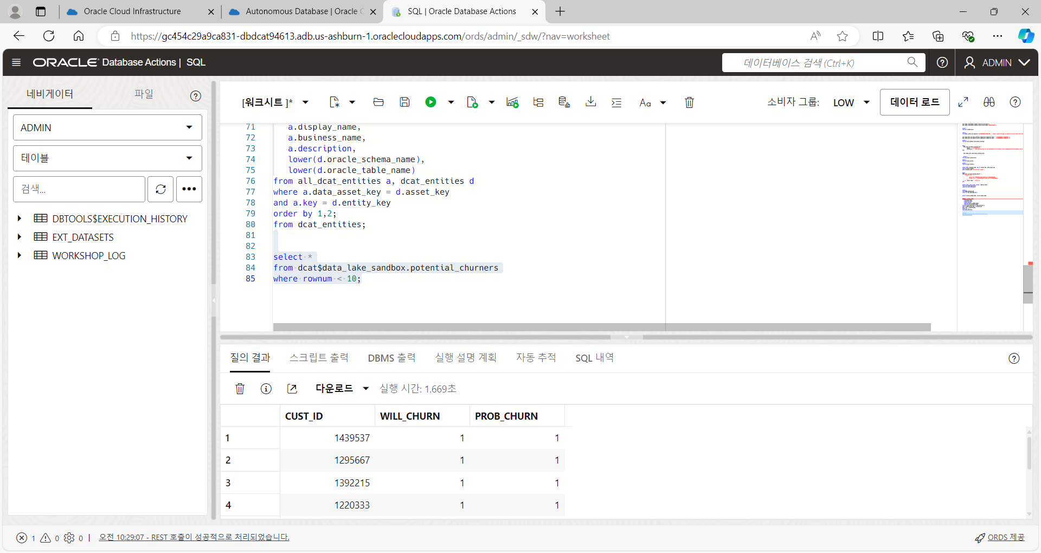Click the results pane help icon
The height and width of the screenshot is (553, 1041).
[1014, 358]
